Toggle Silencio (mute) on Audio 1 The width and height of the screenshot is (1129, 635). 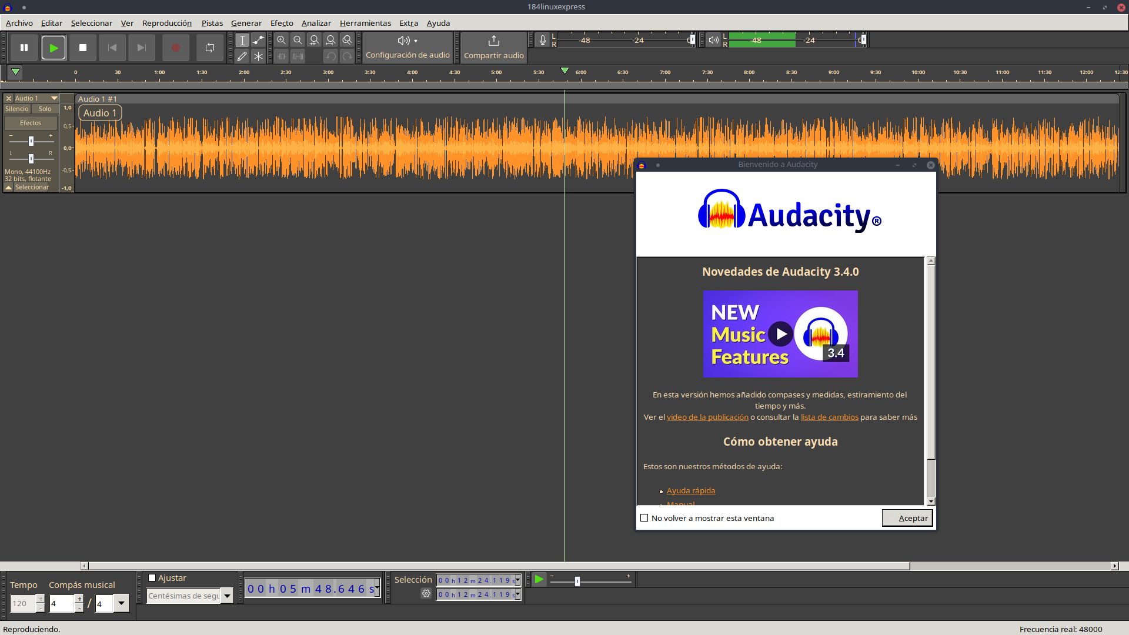(x=17, y=109)
